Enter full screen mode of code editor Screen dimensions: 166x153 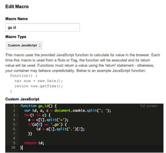tap(149, 106)
